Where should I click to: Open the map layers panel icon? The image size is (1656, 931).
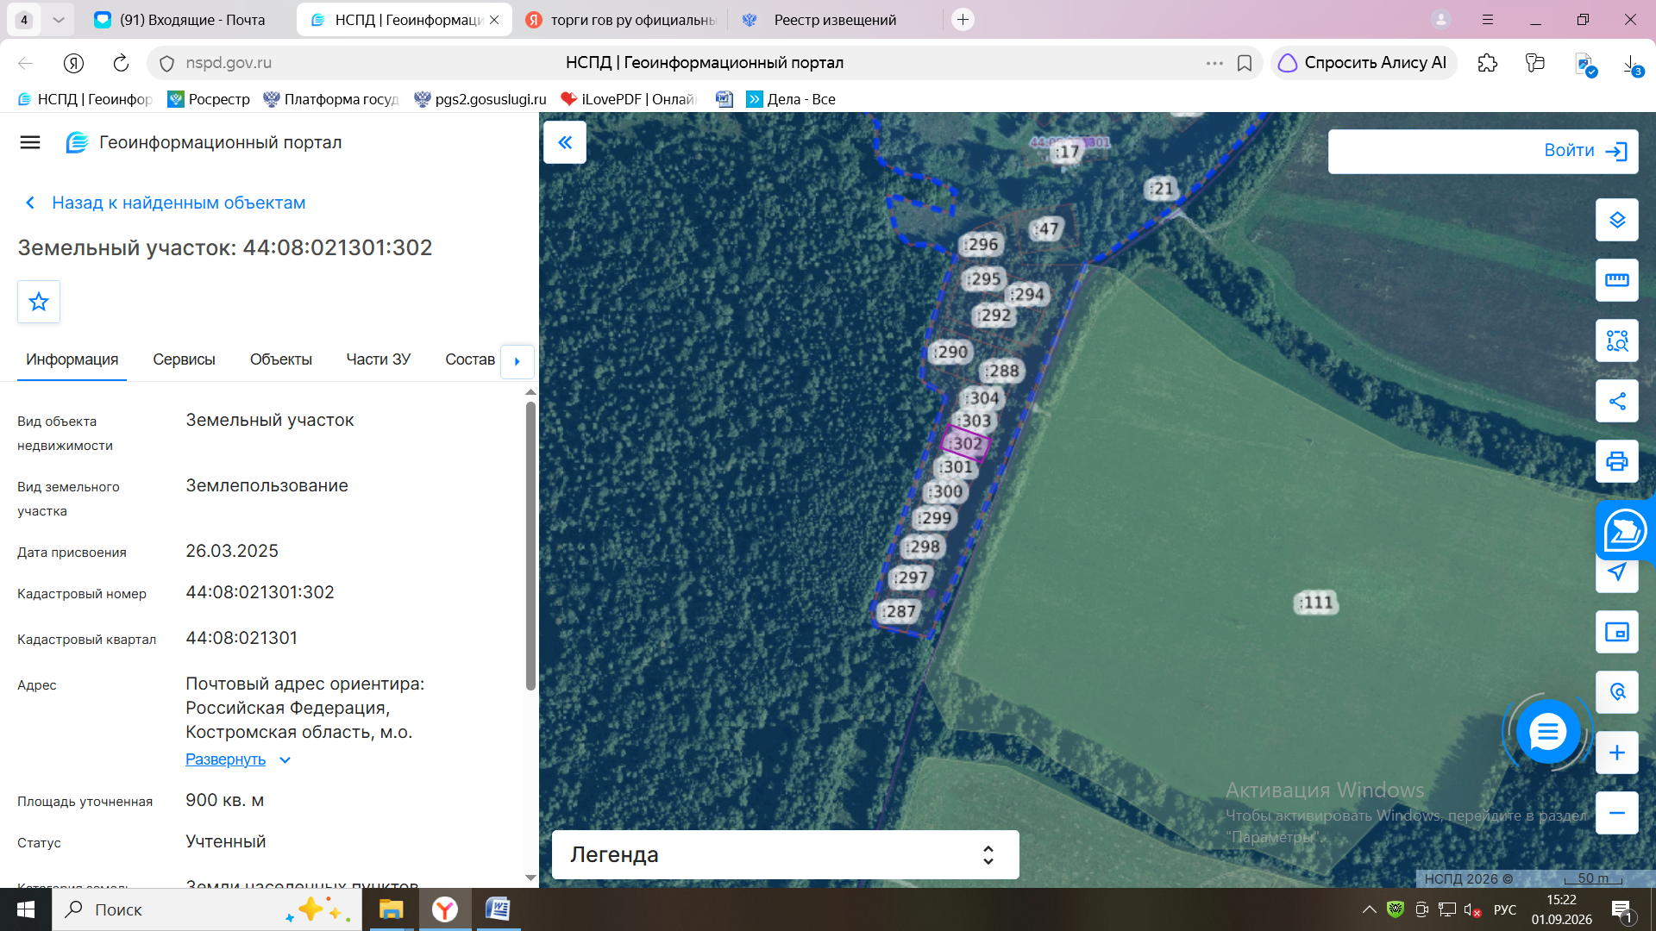[1617, 220]
